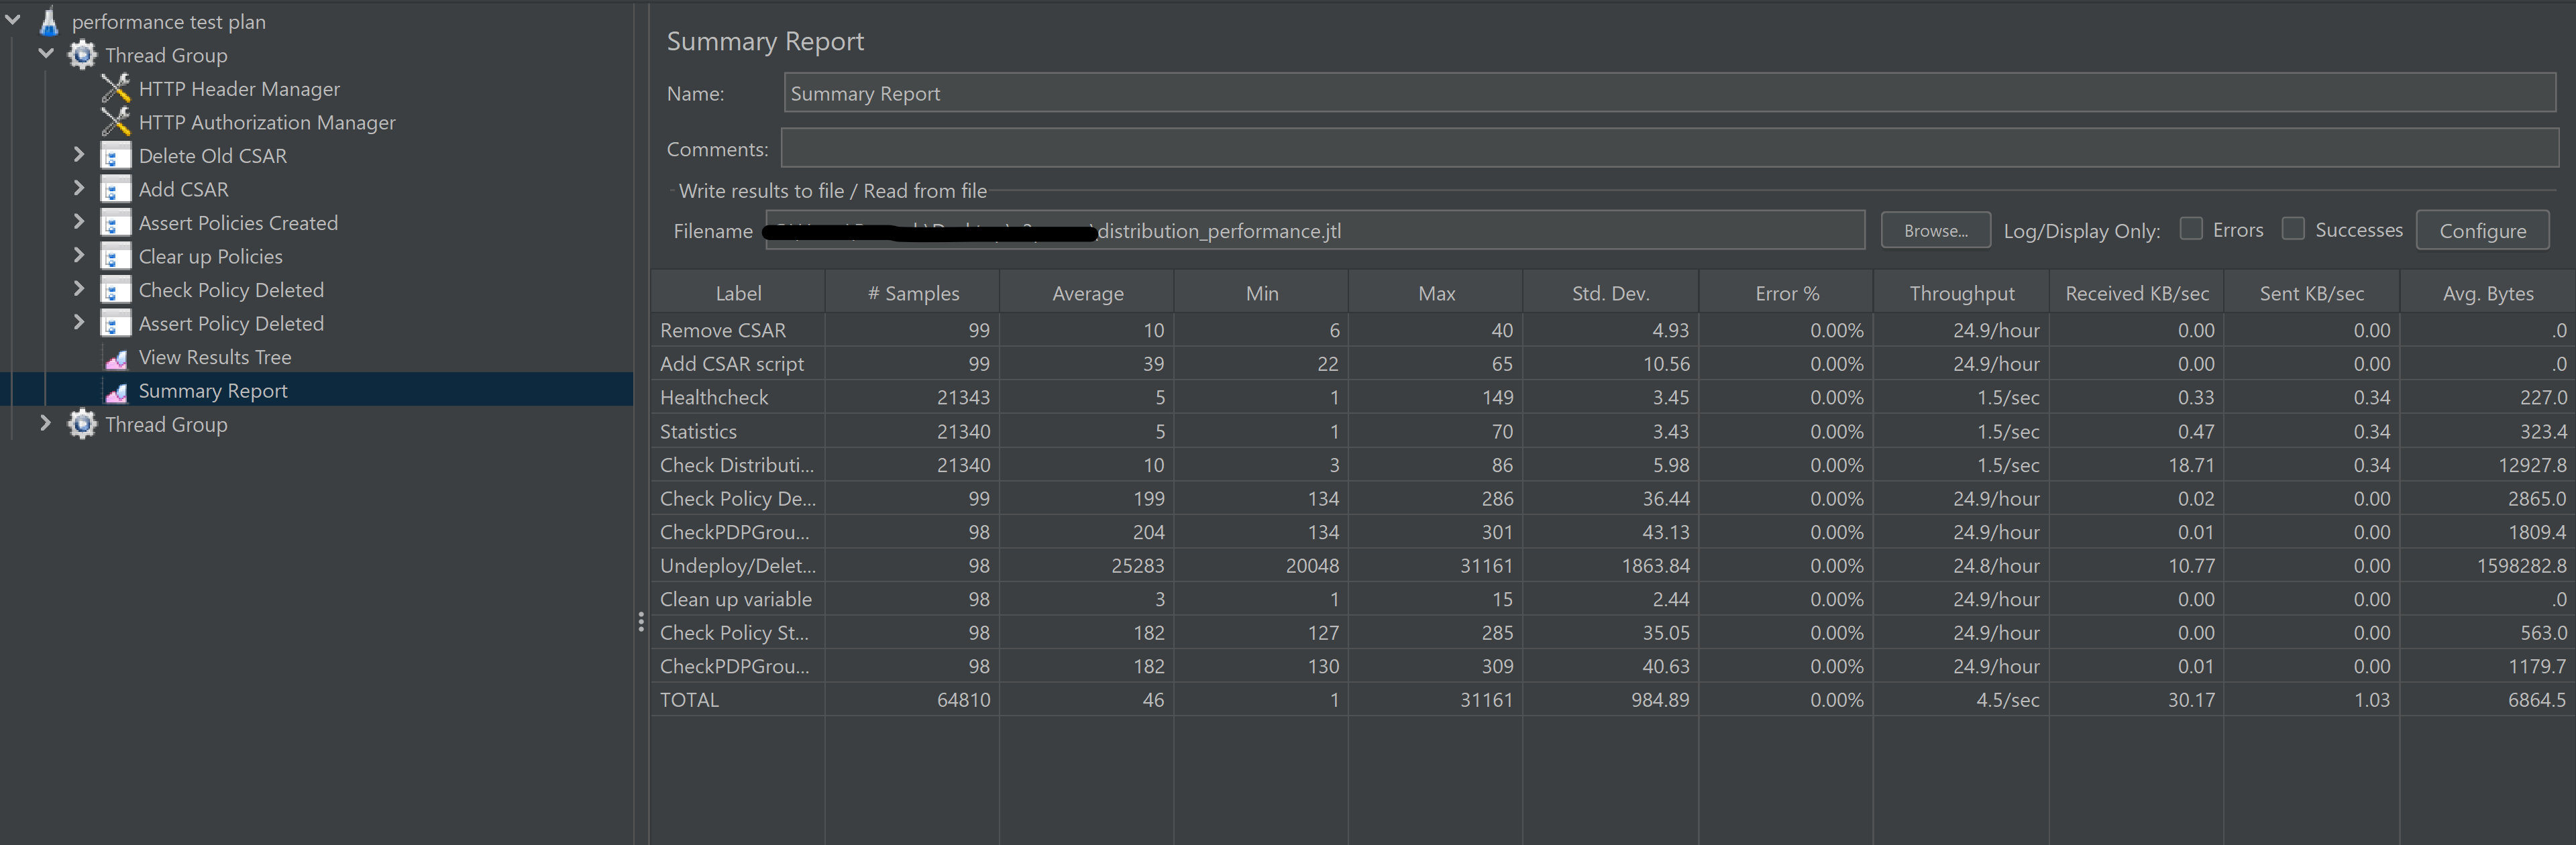The height and width of the screenshot is (845, 2576).
Task: Expand the Assert Policies Created node
Action: (x=79, y=221)
